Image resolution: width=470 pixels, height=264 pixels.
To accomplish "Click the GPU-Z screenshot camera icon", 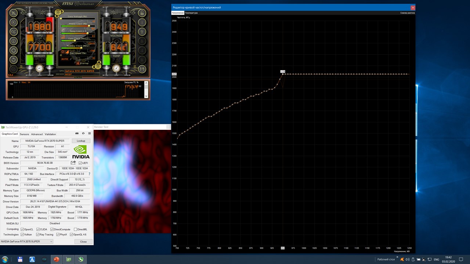I will tap(77, 133).
